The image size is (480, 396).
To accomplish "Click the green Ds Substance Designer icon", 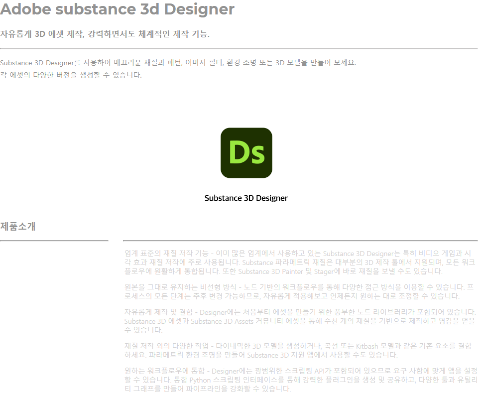I will pyautogui.click(x=246, y=153).
